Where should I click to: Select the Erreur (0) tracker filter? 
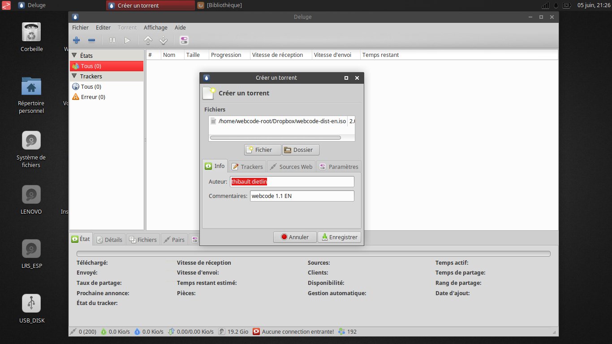point(93,97)
